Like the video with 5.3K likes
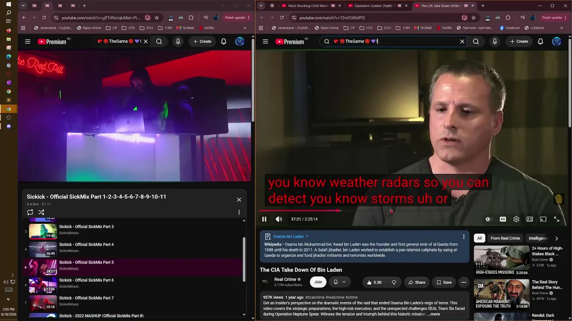 click(x=374, y=282)
